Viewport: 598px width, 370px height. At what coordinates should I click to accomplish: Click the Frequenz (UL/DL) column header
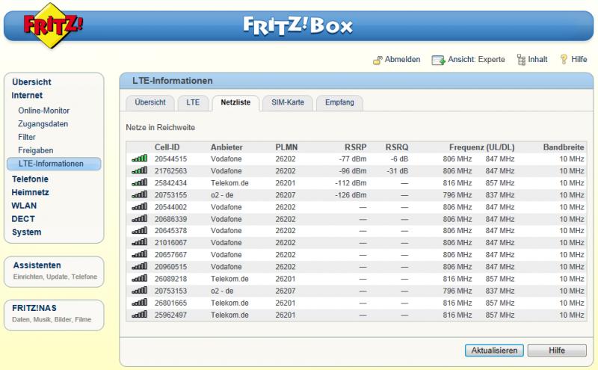click(481, 147)
